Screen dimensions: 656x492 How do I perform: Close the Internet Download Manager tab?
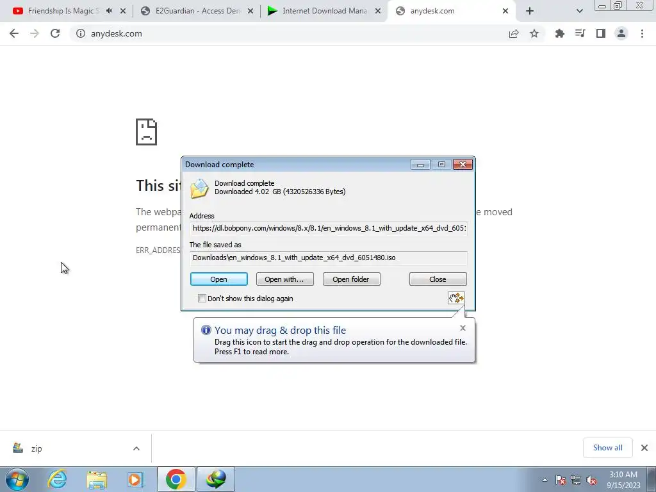coord(378,12)
